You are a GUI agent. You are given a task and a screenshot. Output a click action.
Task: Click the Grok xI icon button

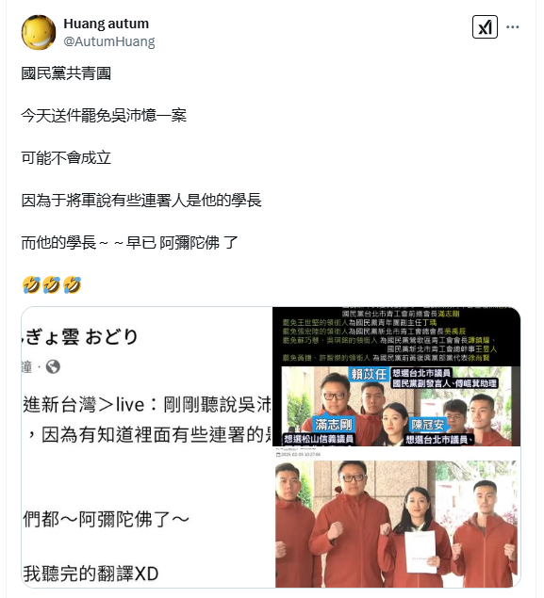(x=485, y=27)
